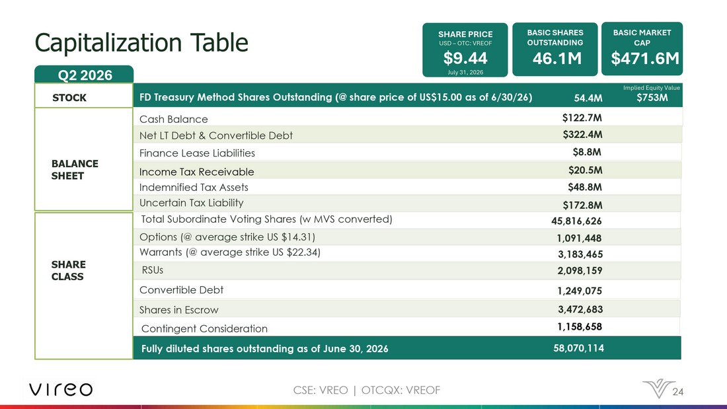
Task: Select the Share Price $9.44 card
Action: pyautogui.click(x=465, y=50)
